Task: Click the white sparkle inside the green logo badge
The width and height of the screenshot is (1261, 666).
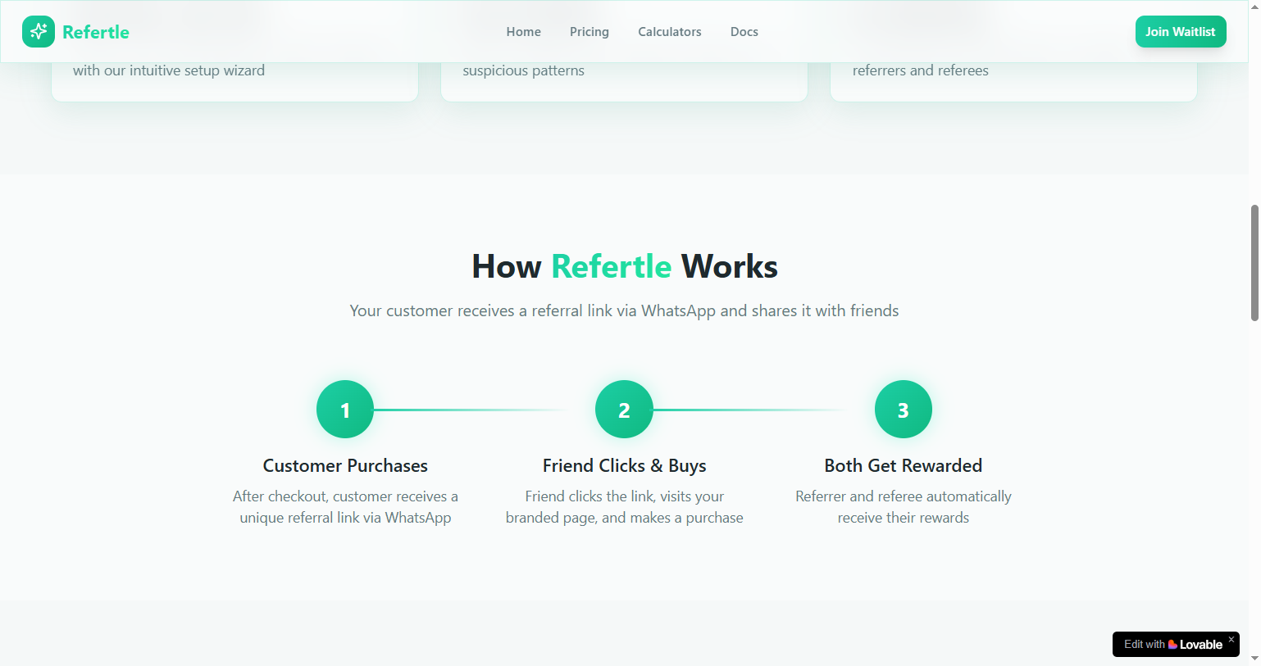Action: pos(39,31)
